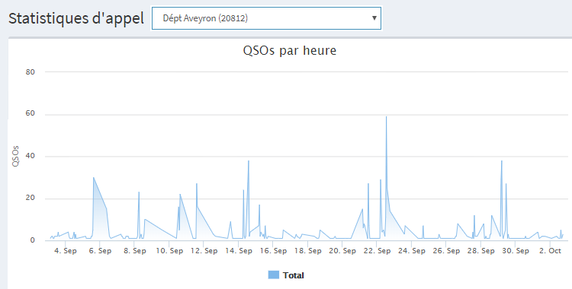
Task: Click the y-axis value 60
Action: (31, 113)
